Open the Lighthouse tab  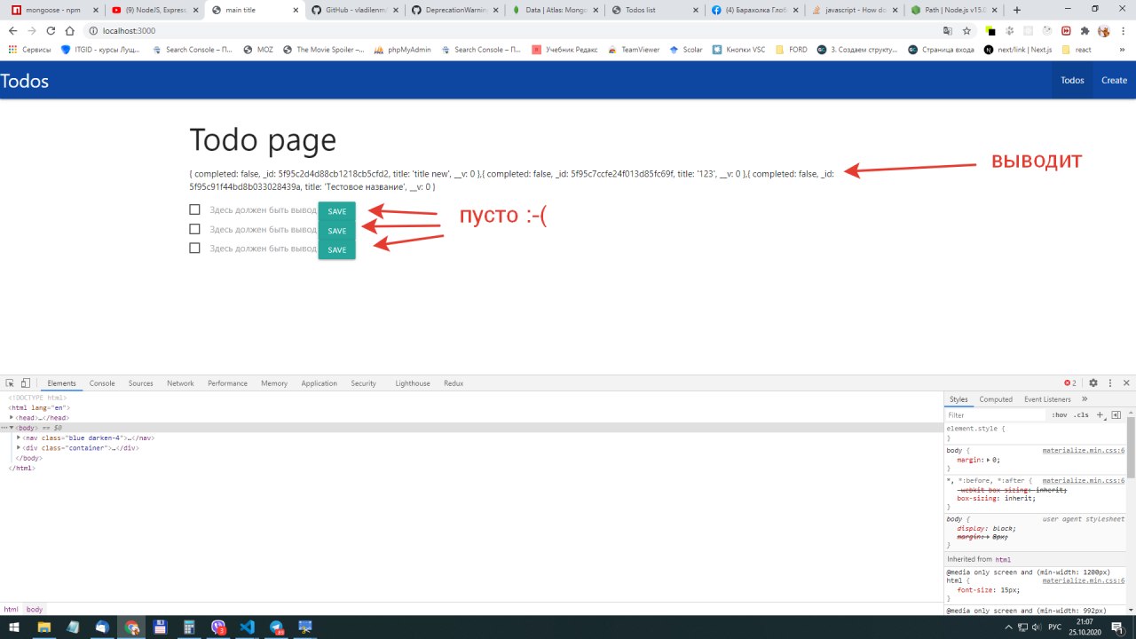point(413,383)
